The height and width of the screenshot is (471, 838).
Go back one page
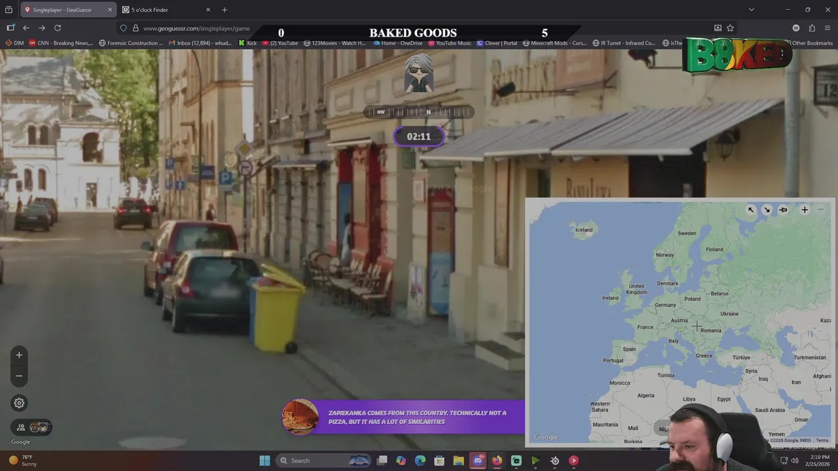coord(26,28)
